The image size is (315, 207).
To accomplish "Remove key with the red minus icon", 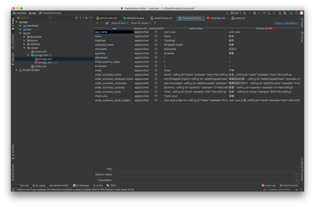I will pyautogui.click(x=102, y=23).
